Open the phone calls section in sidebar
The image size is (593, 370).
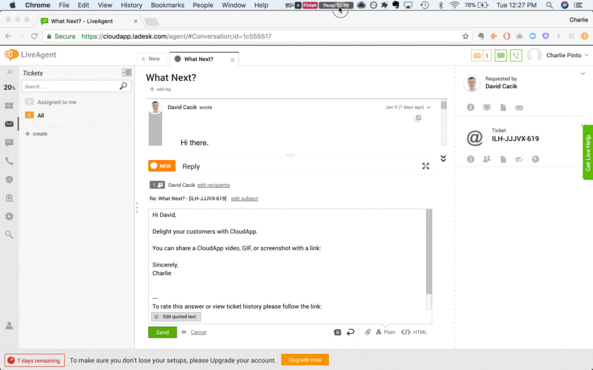coord(9,161)
